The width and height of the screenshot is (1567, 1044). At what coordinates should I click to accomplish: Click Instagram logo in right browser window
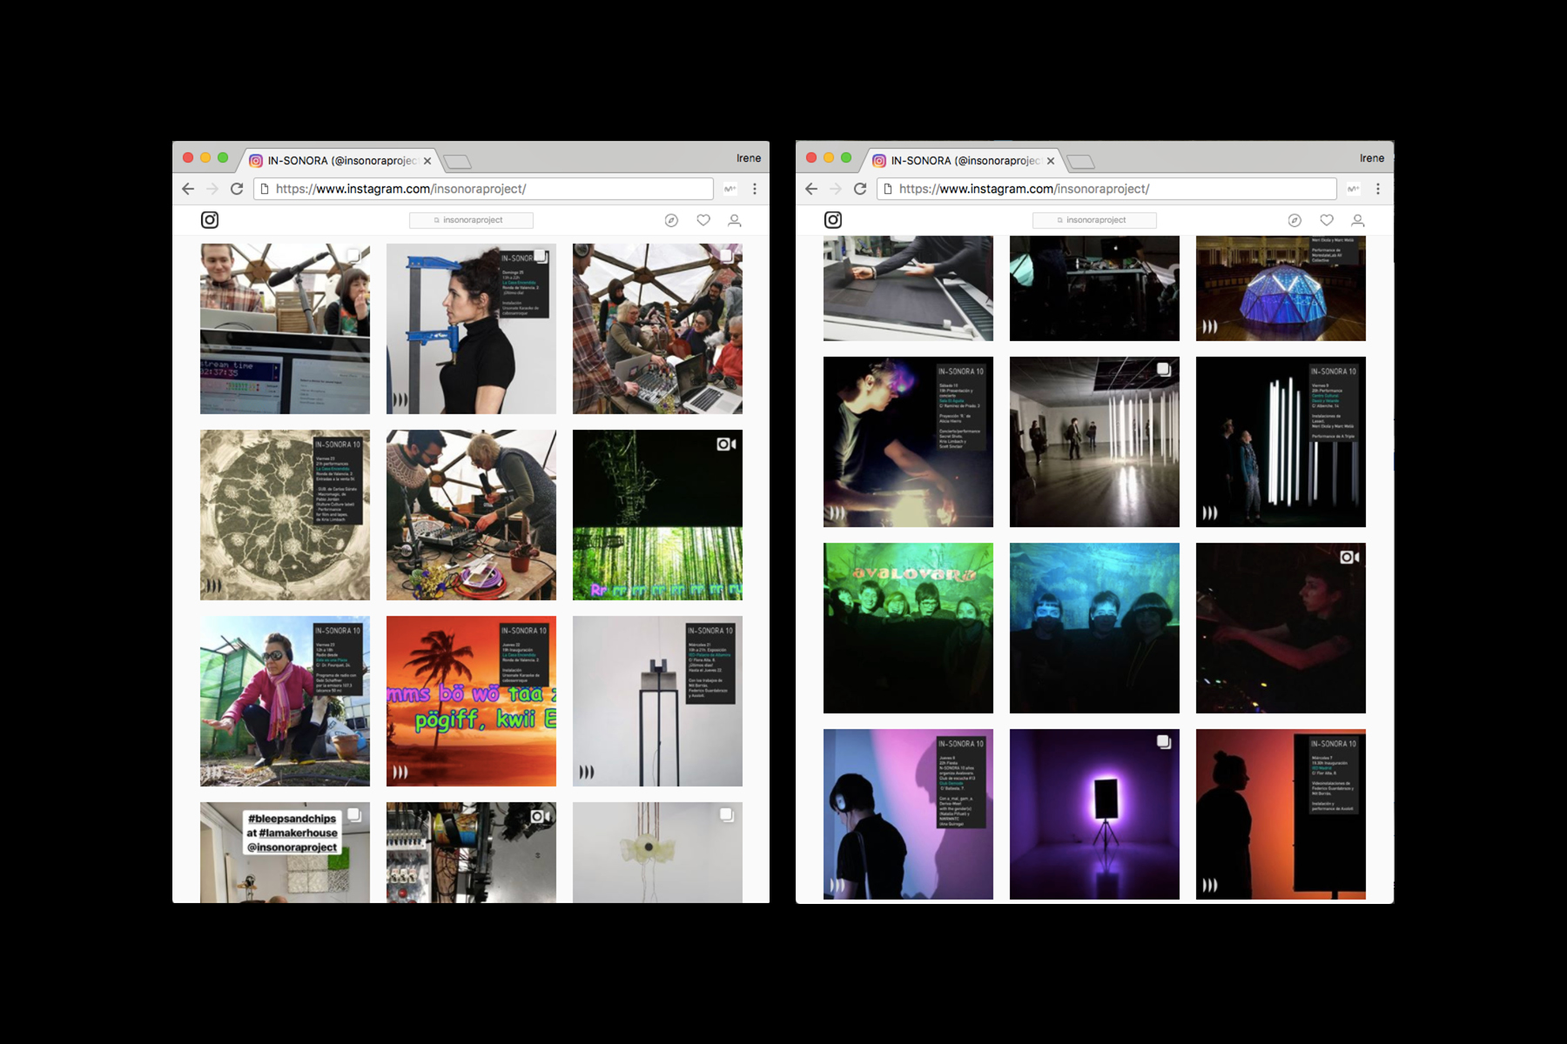click(x=833, y=220)
